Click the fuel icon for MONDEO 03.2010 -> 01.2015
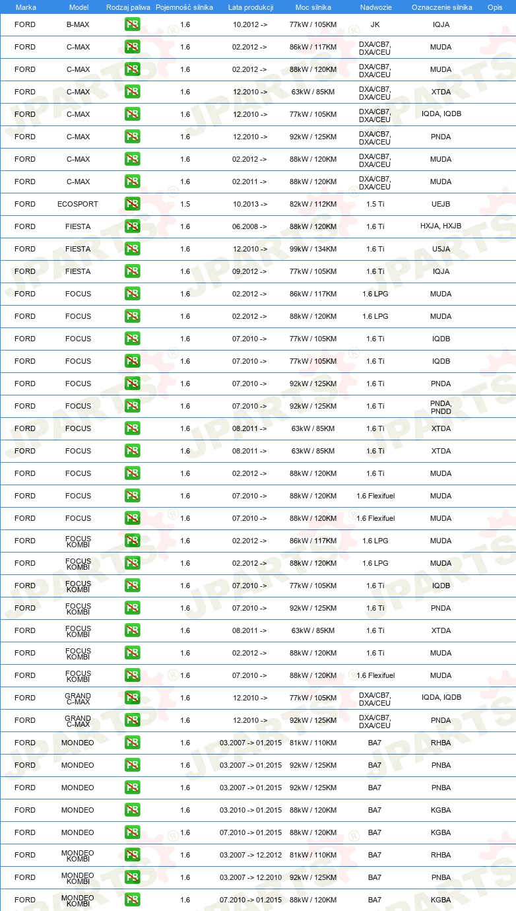 (x=132, y=810)
